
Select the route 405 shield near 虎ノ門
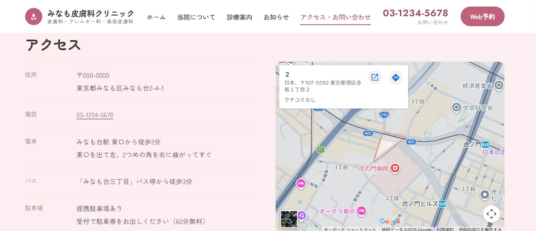(411, 142)
